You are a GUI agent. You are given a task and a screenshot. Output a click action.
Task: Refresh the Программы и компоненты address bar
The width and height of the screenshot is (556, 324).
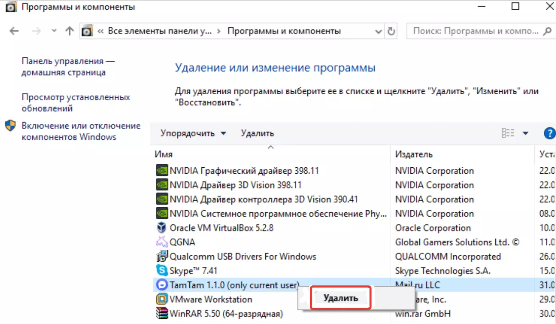[391, 31]
